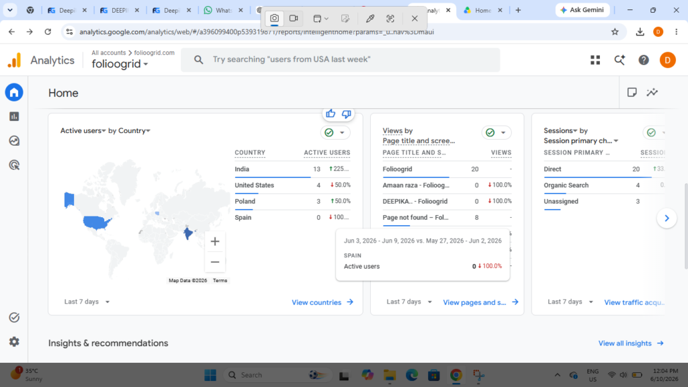Bookmark this page with the star icon
The height and width of the screenshot is (387, 688).
pyautogui.click(x=615, y=32)
